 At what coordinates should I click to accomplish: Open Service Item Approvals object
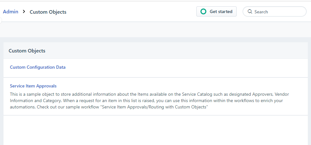(x=33, y=86)
